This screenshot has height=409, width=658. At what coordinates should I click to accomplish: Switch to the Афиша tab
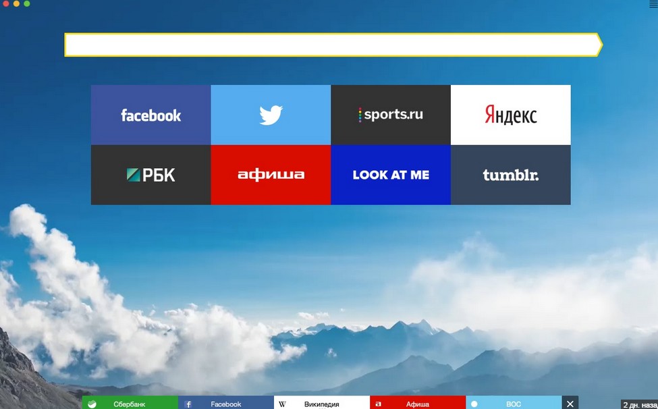[418, 403]
